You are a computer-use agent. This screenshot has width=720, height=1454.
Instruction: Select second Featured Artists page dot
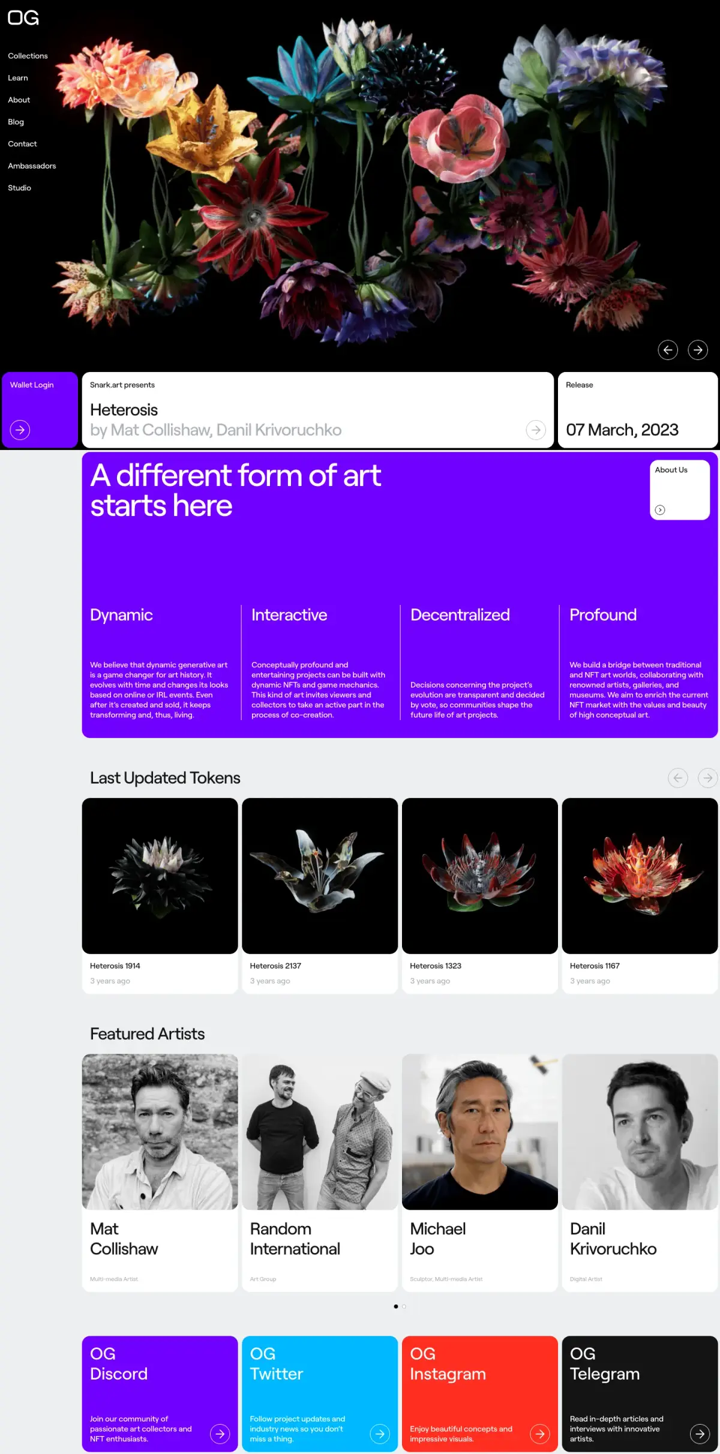[404, 1306]
